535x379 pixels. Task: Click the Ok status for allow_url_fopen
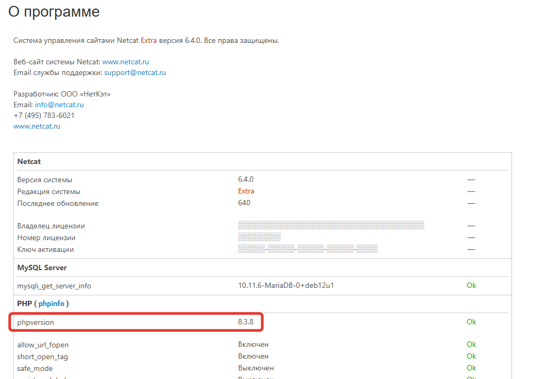[x=471, y=345]
